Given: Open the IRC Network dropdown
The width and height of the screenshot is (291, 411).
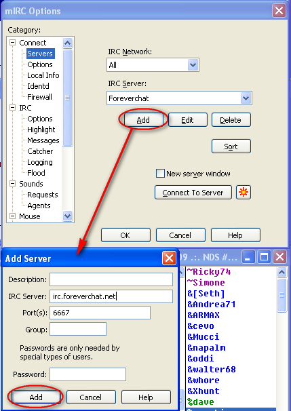Looking at the screenshot, I should pos(193,64).
